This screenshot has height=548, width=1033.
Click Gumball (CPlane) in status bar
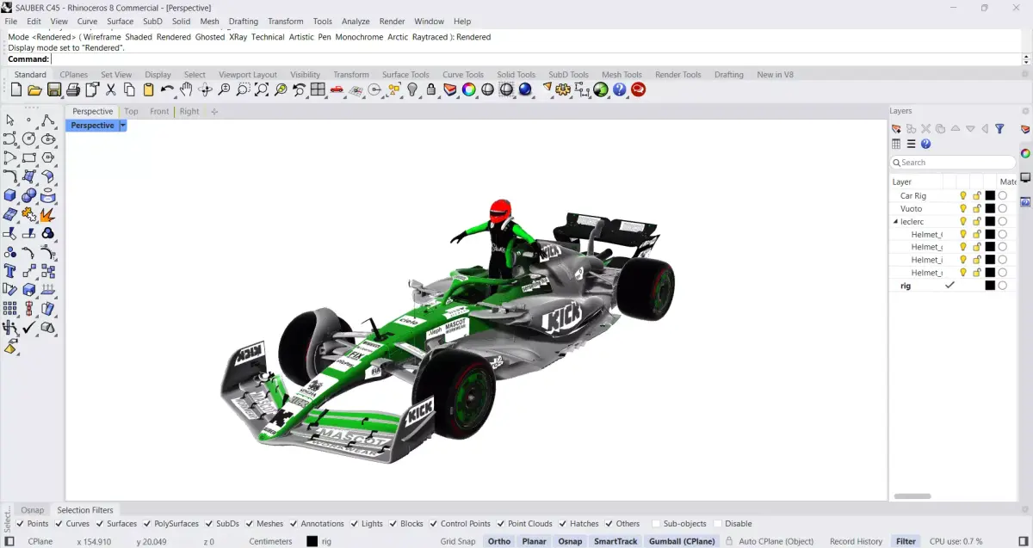click(682, 541)
